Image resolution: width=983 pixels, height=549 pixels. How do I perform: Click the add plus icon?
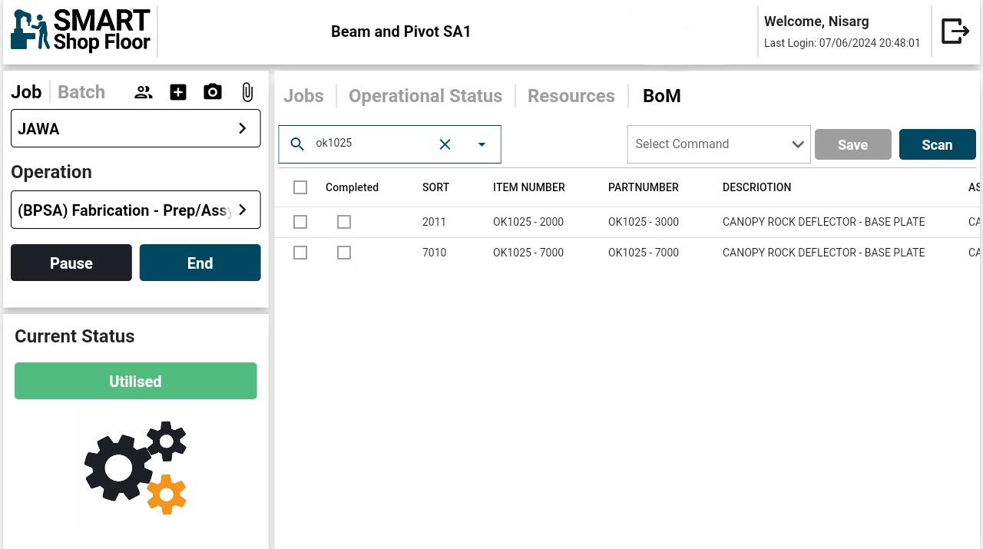[178, 93]
